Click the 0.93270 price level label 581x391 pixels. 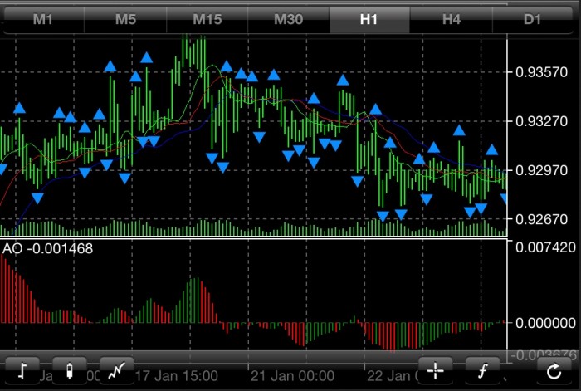[541, 121]
